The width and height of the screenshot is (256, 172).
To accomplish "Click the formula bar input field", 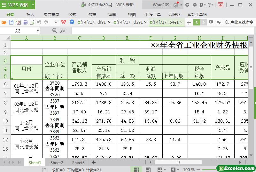I will click(160, 31).
